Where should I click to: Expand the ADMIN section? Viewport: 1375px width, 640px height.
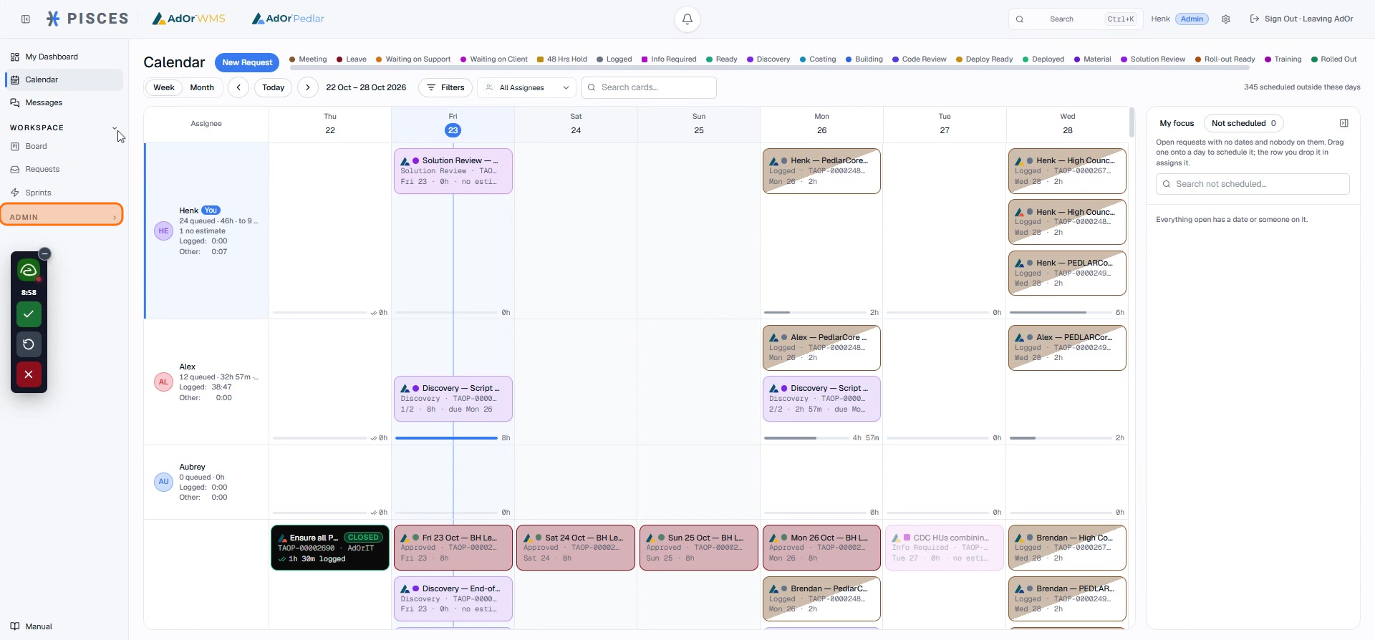tap(62, 217)
